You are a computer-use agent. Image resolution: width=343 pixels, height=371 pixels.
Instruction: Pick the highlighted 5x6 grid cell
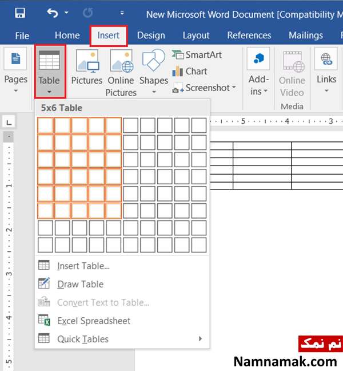114,211
